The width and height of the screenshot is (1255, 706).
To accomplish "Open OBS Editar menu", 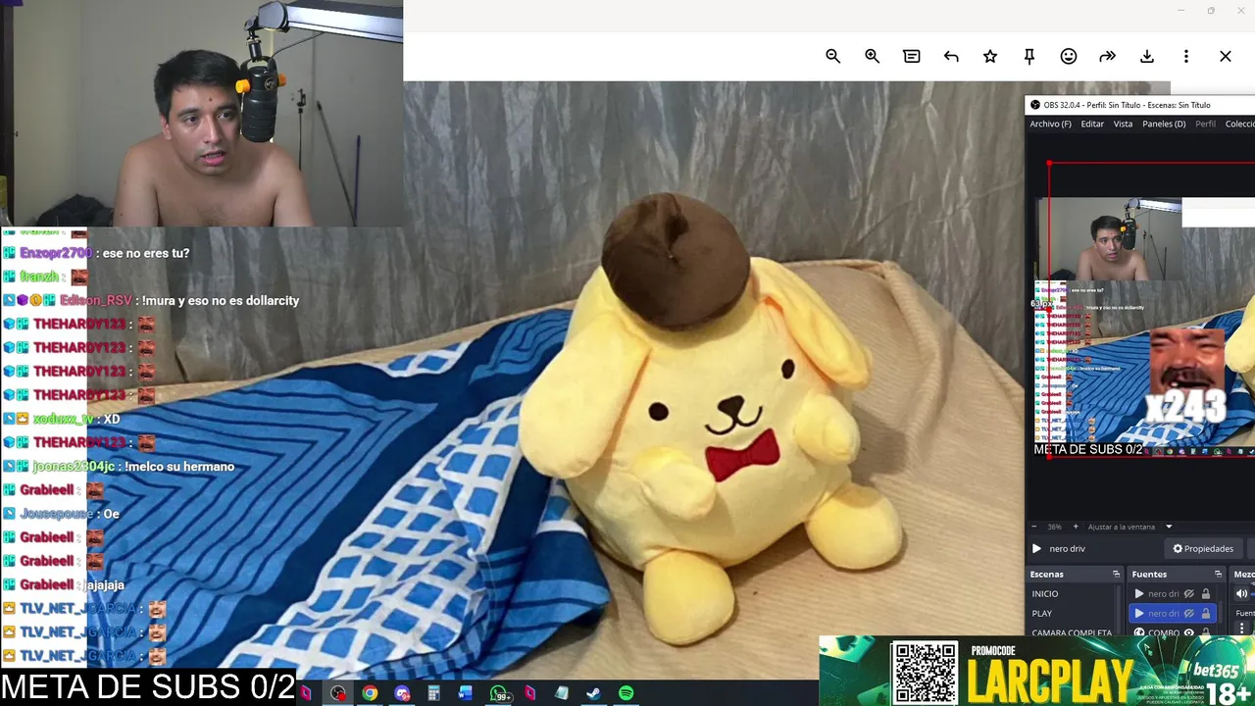I will click(x=1092, y=124).
